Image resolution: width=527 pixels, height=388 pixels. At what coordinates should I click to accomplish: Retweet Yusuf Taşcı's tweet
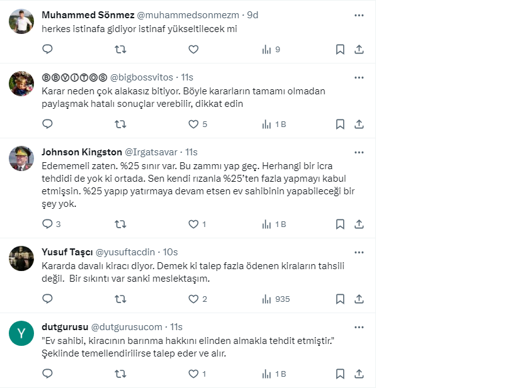point(120,299)
